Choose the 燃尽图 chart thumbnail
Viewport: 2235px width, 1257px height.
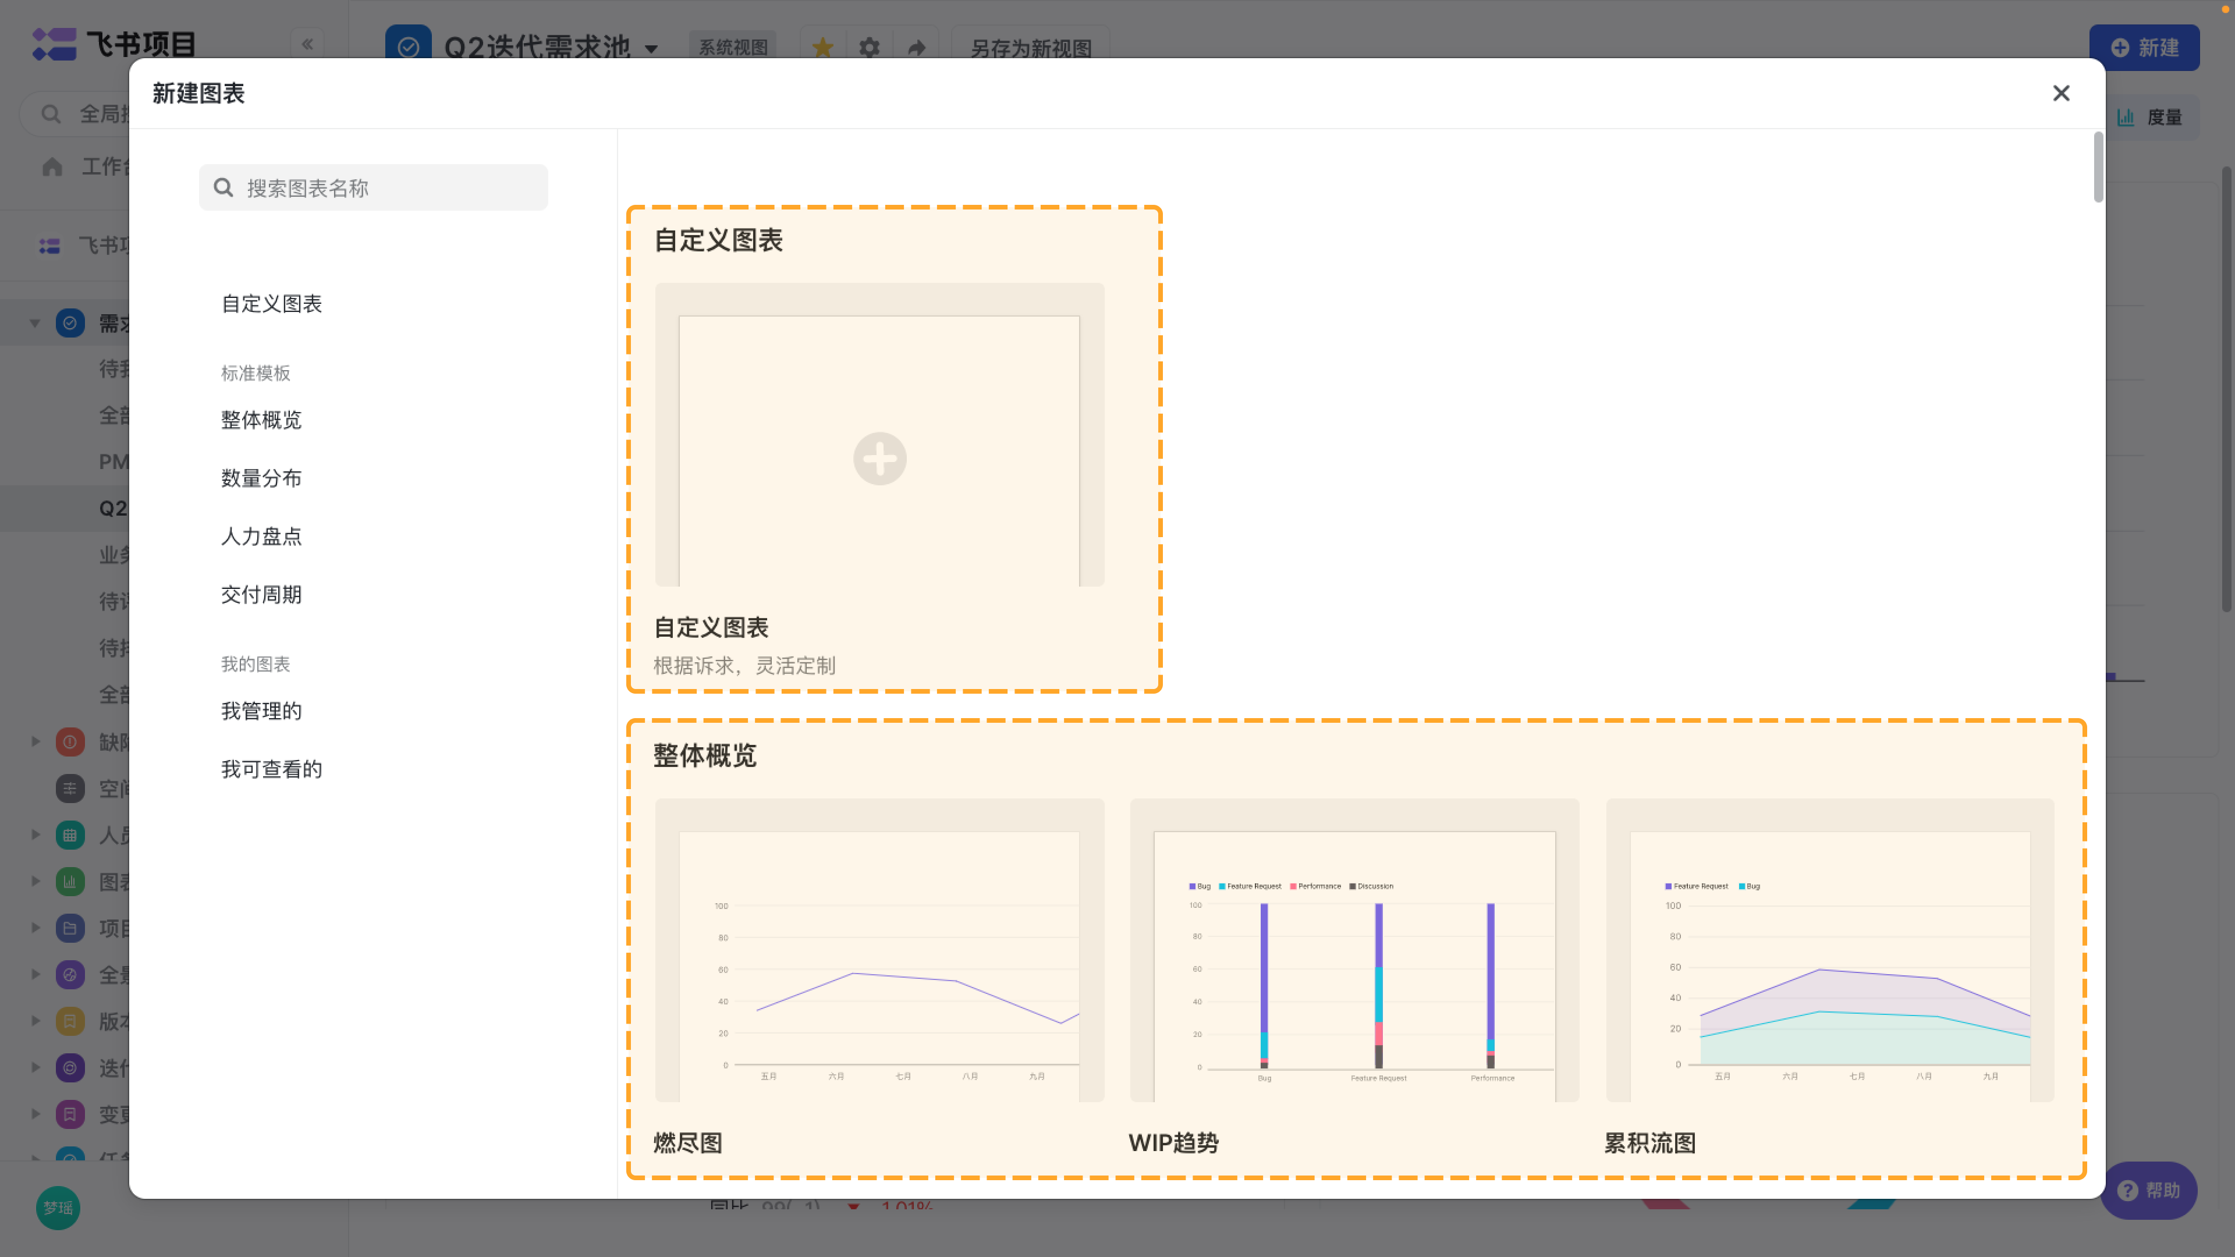pyautogui.click(x=880, y=950)
